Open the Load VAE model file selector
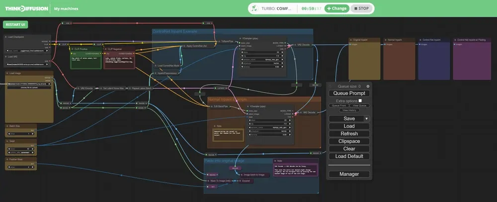497x202 pixels. point(27,65)
